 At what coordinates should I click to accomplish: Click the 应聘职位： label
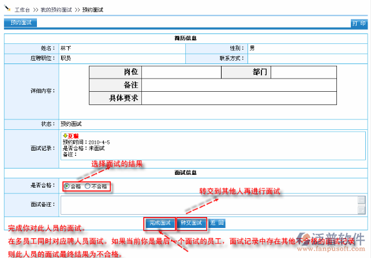coord(43,58)
